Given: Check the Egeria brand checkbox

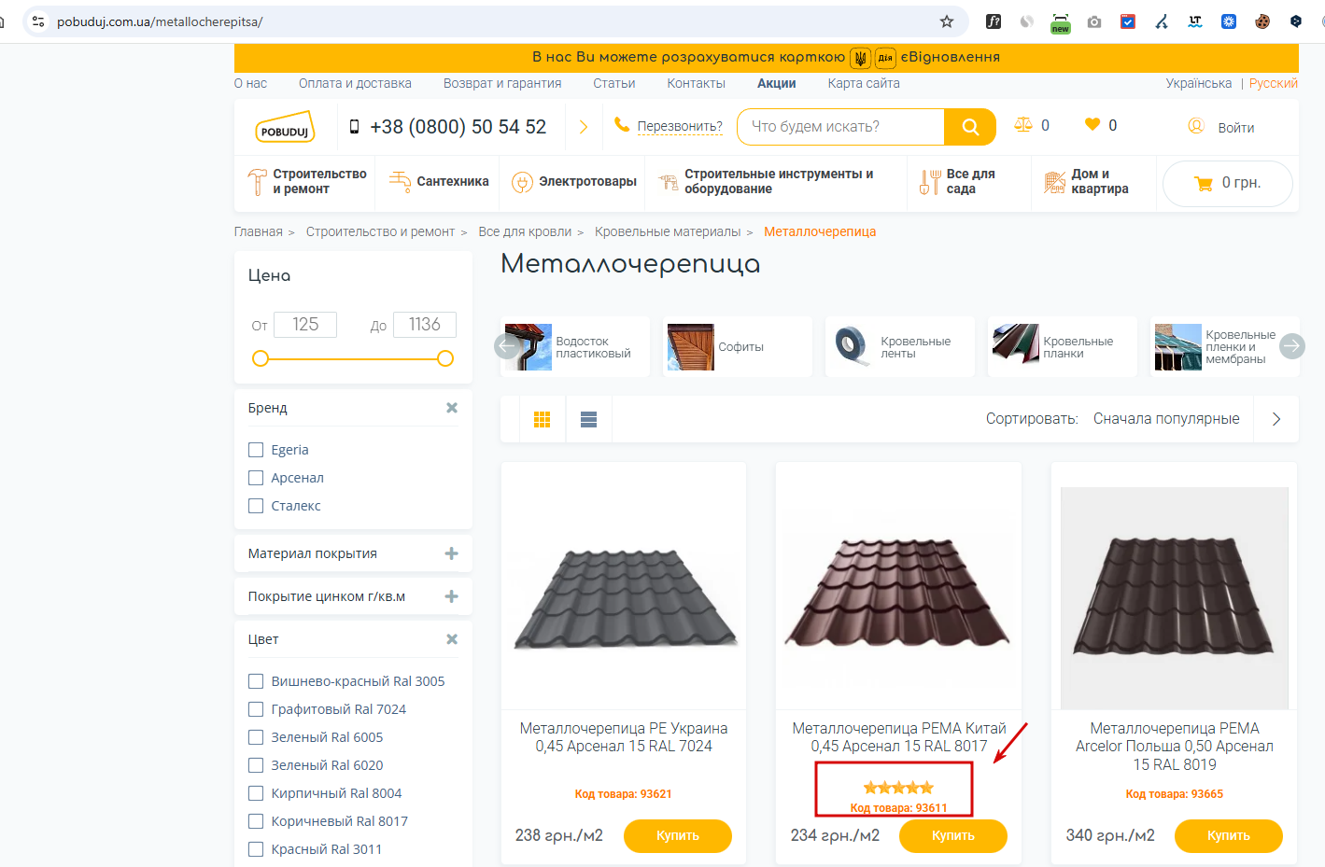Looking at the screenshot, I should pyautogui.click(x=256, y=450).
